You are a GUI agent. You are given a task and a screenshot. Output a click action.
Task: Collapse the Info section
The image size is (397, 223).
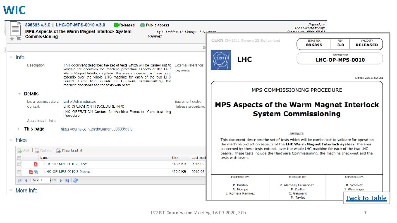[11, 57]
